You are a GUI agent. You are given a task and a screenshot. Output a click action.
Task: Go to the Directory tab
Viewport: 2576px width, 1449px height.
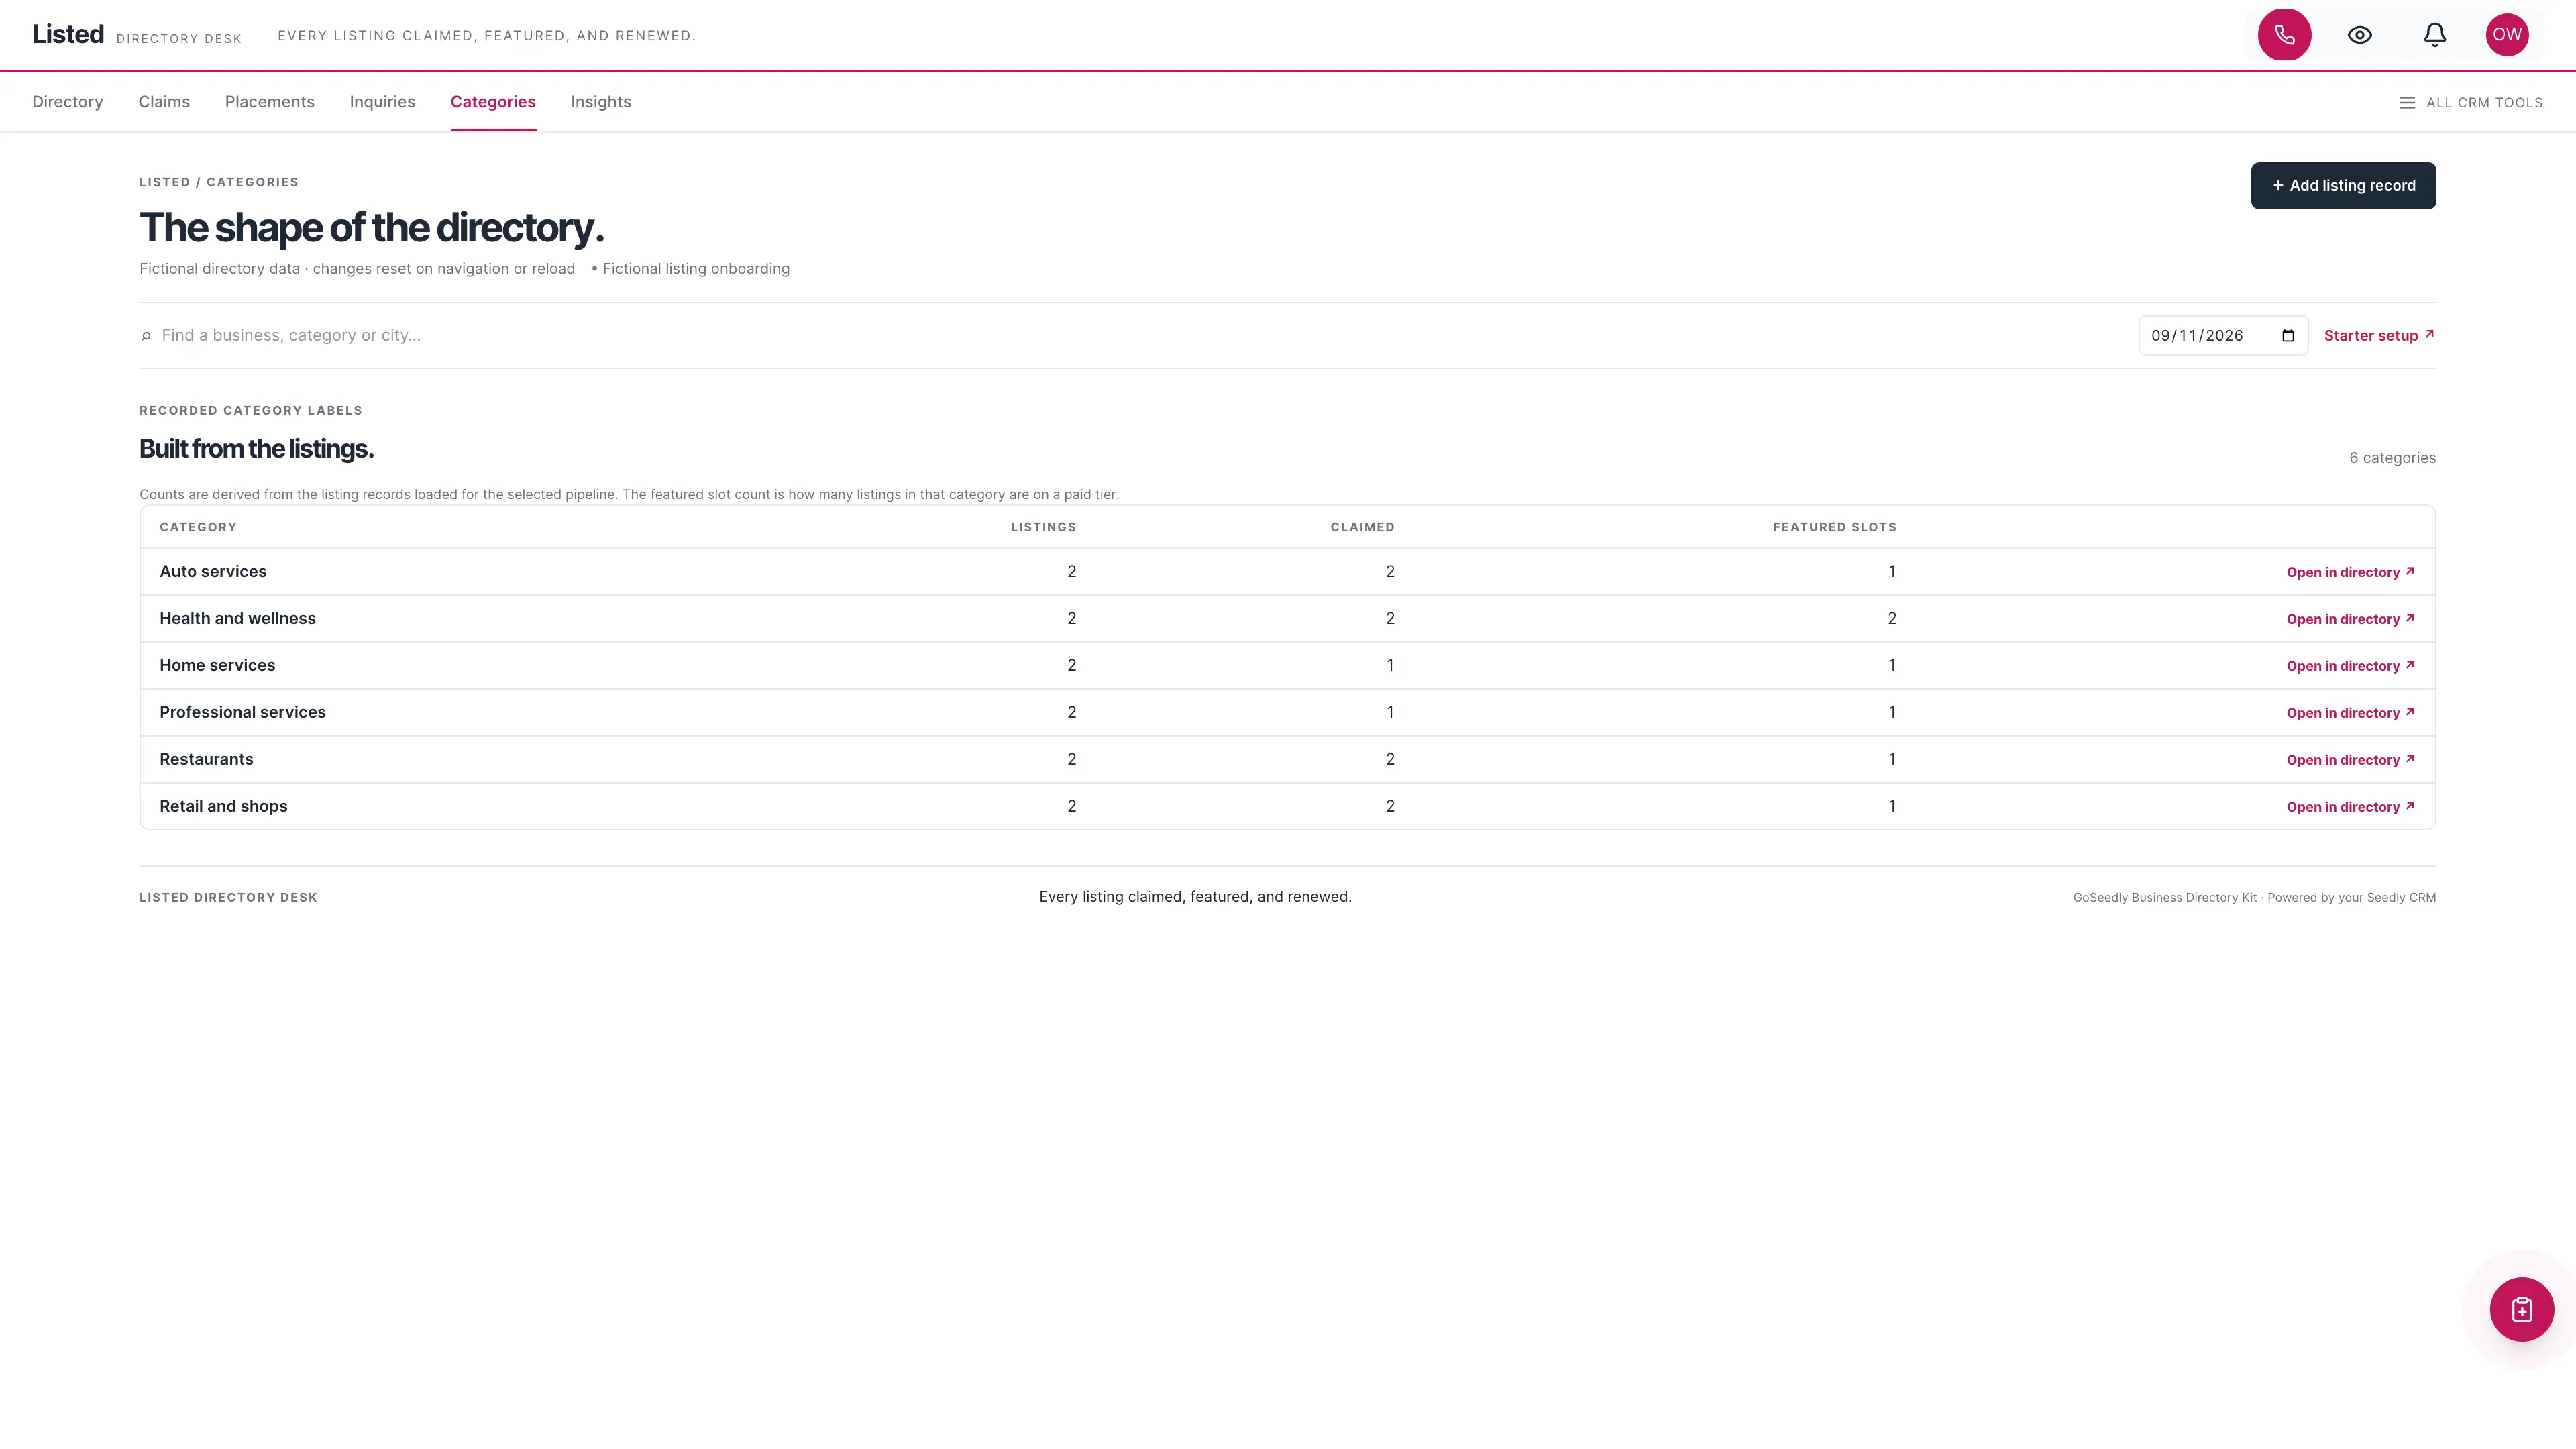pos(67,102)
